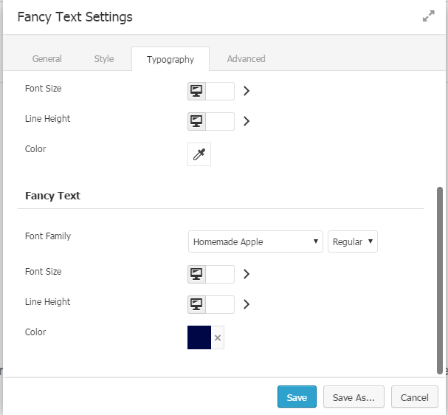Expand the Fancy Text Font Size responsive arrow
This screenshot has height=415, width=448.
pyautogui.click(x=247, y=274)
